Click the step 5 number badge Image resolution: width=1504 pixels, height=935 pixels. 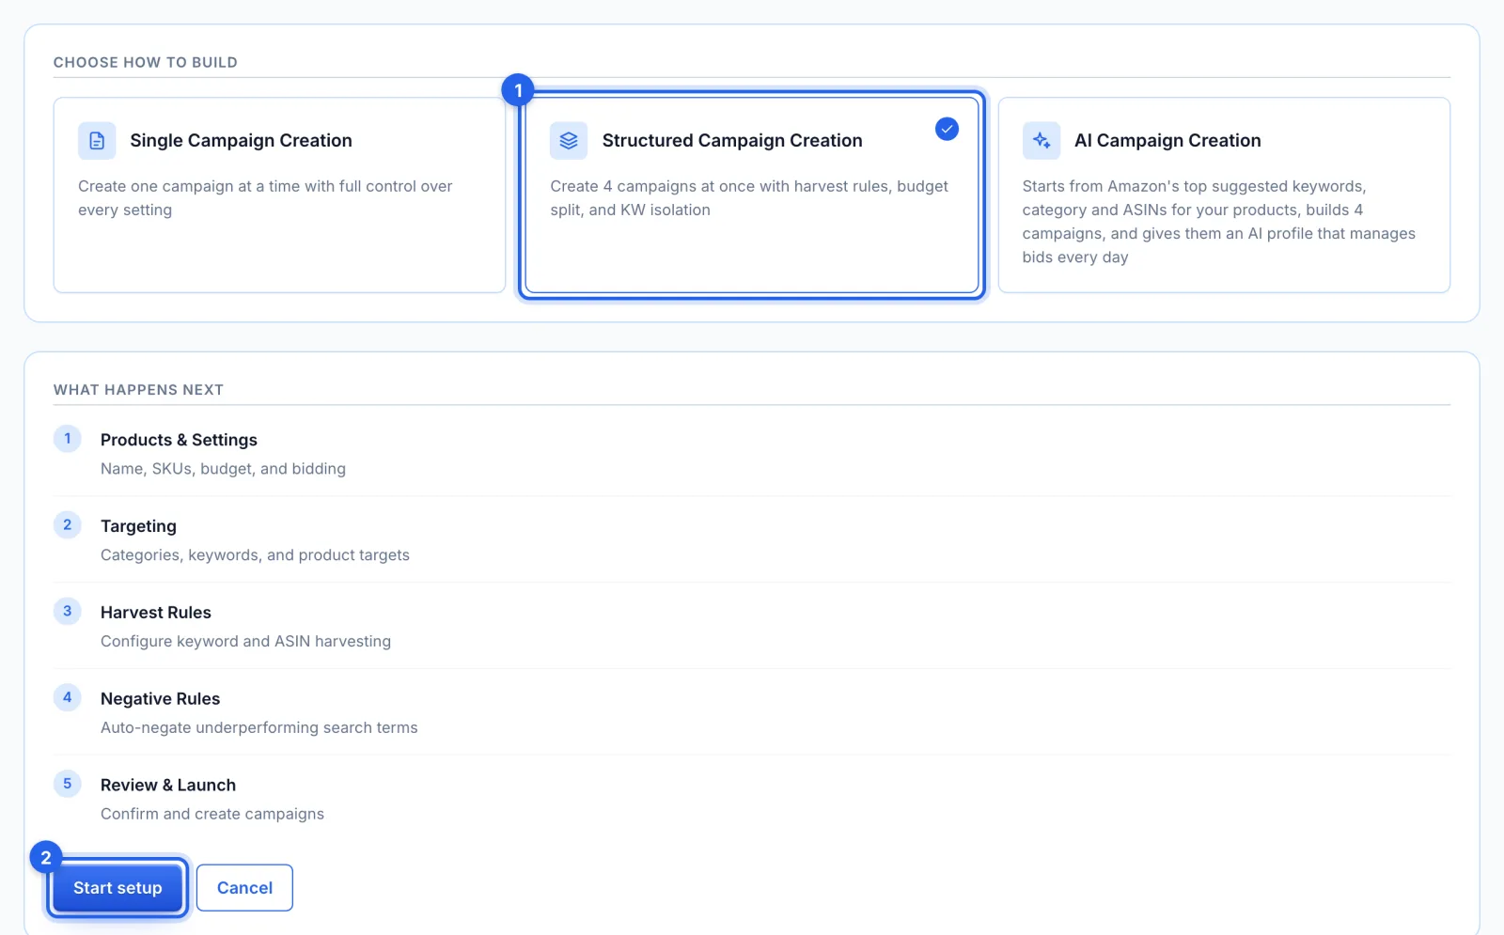tap(67, 785)
